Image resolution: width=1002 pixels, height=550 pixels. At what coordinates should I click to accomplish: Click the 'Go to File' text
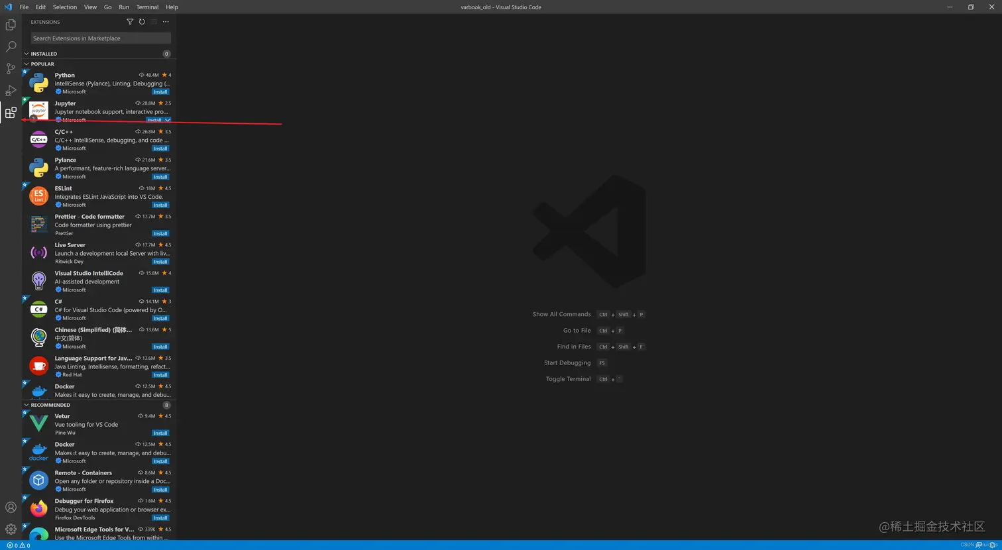tap(577, 331)
